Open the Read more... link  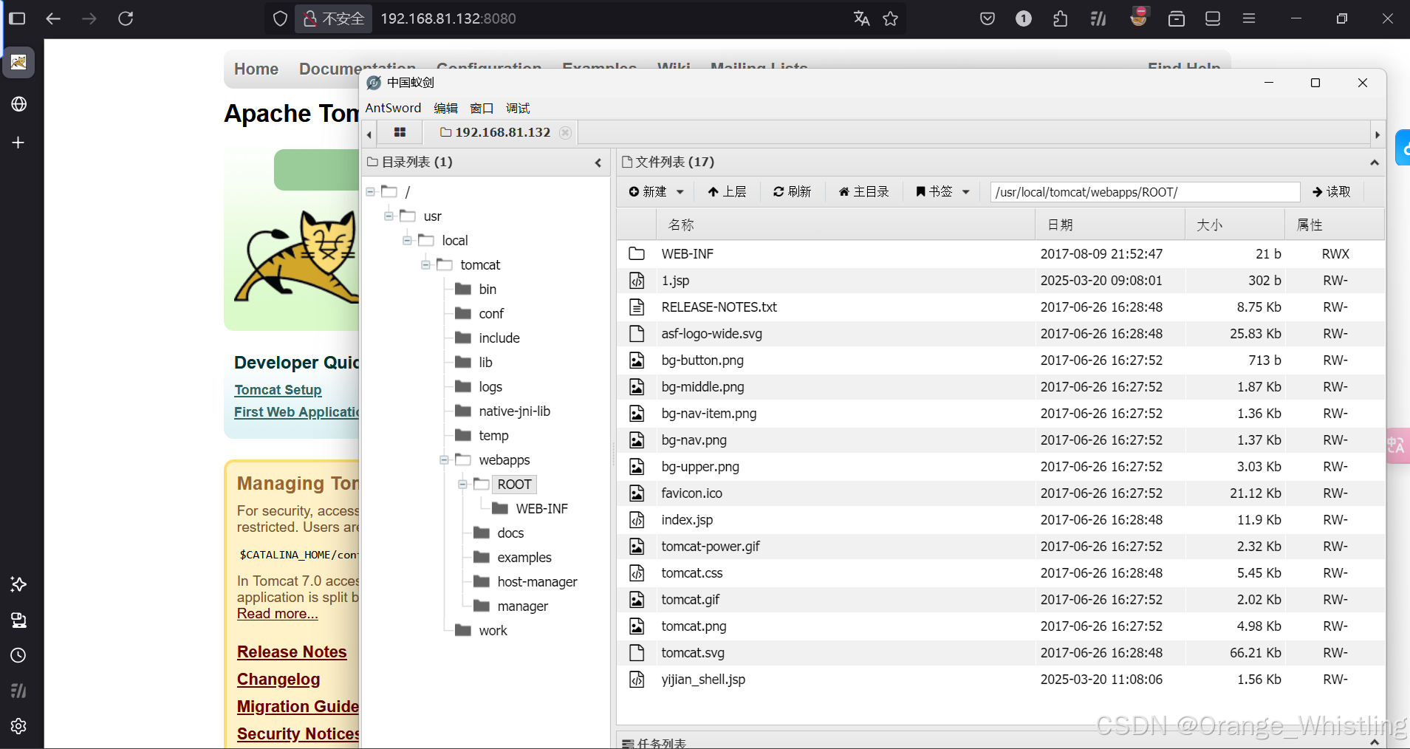277,613
